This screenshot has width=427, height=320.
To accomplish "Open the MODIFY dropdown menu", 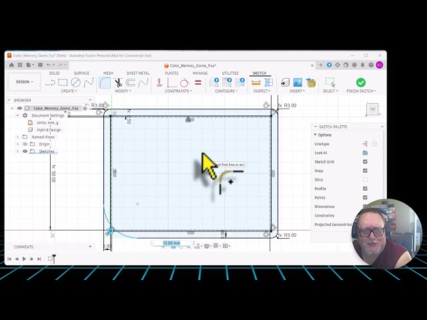I will tap(123, 91).
